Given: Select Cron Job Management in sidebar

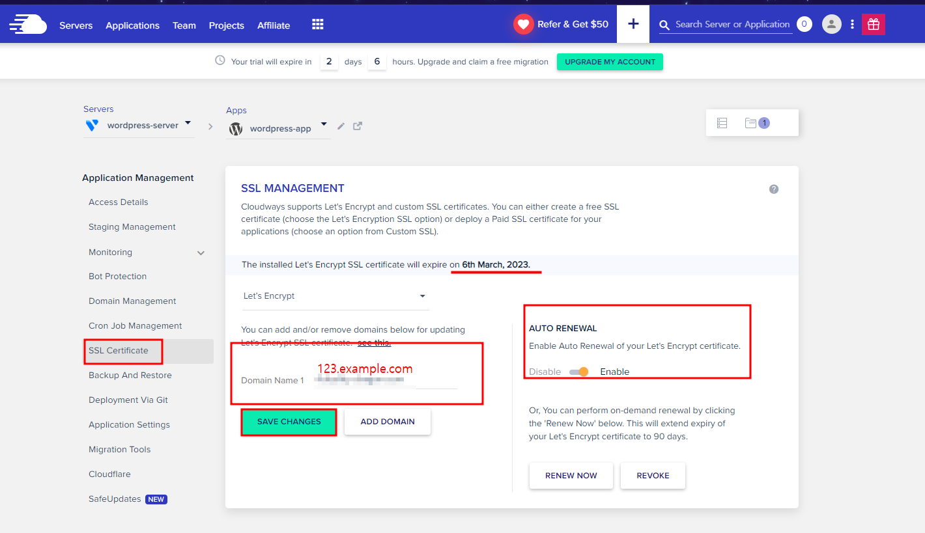Looking at the screenshot, I should click(135, 326).
